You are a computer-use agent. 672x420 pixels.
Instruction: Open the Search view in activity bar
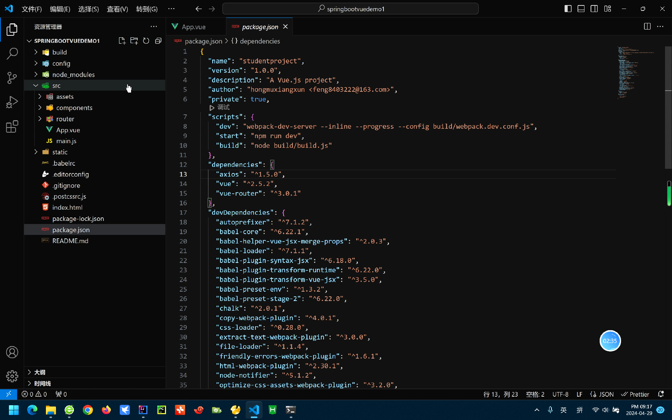12,54
